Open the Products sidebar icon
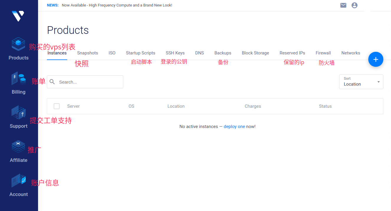 [18, 44]
